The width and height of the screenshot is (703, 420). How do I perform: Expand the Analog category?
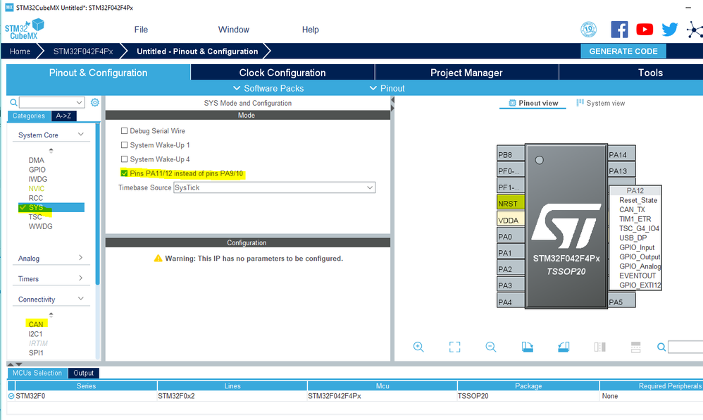(81, 257)
